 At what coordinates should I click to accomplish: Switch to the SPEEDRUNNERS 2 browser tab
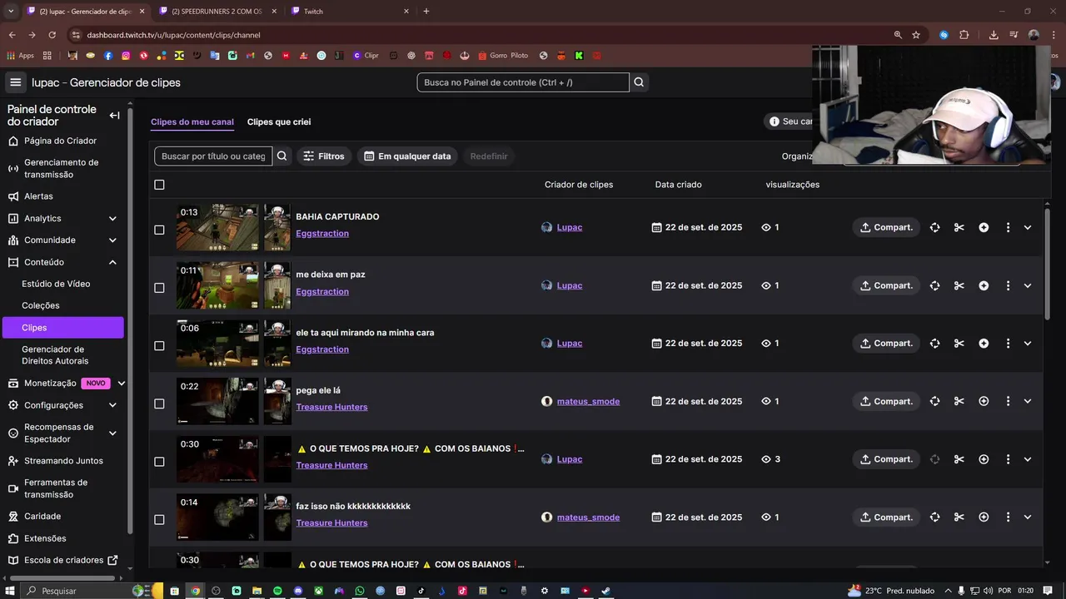pyautogui.click(x=217, y=12)
